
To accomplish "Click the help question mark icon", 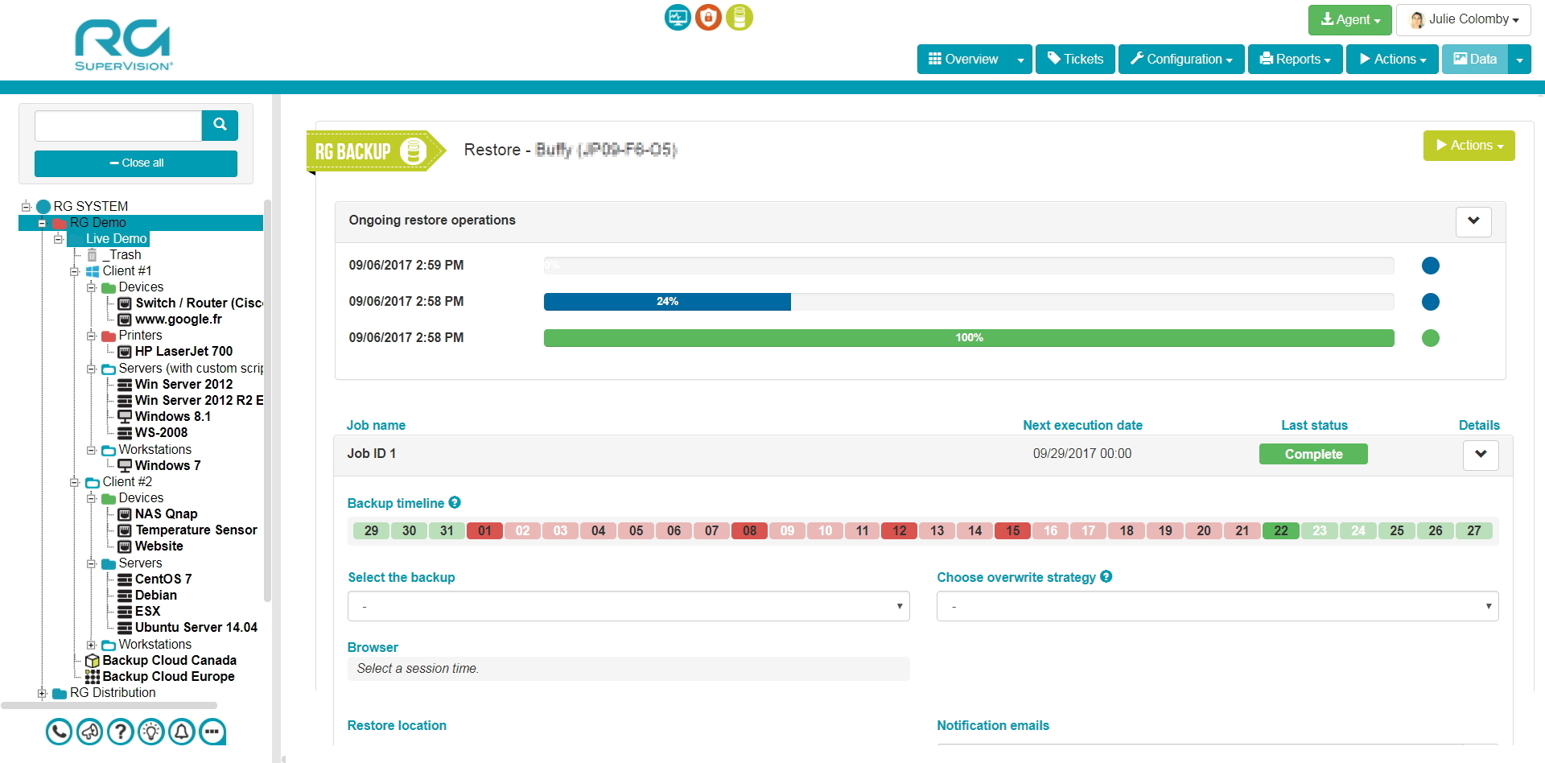I will [x=120, y=732].
